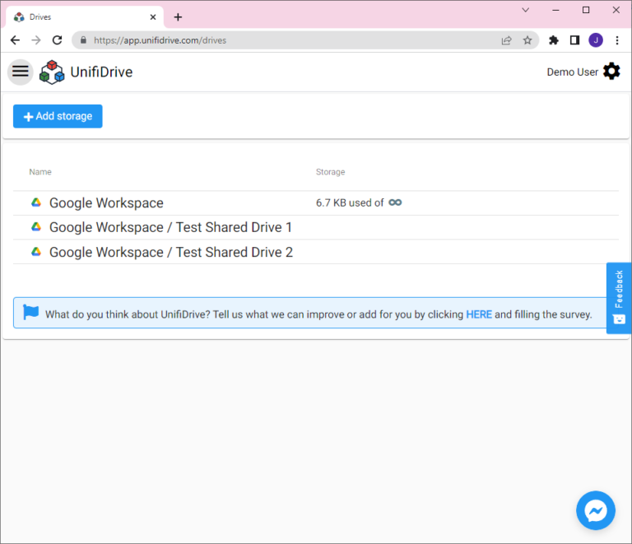
Task: Click the Drive icon for Test Shared Drive 2
Action: click(36, 252)
